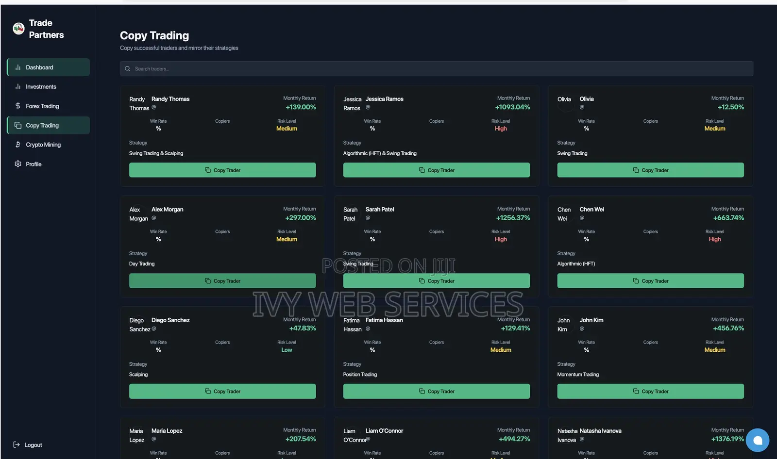
Task: Copy trader Chen Wei
Action: pyautogui.click(x=651, y=281)
